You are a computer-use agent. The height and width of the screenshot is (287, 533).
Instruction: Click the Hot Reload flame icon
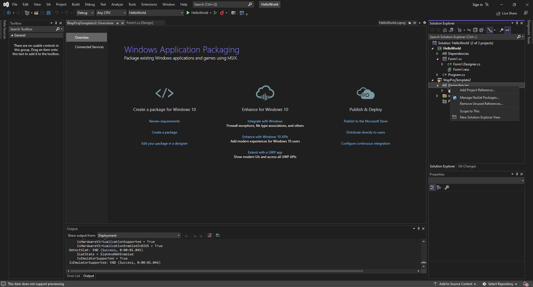point(222,13)
